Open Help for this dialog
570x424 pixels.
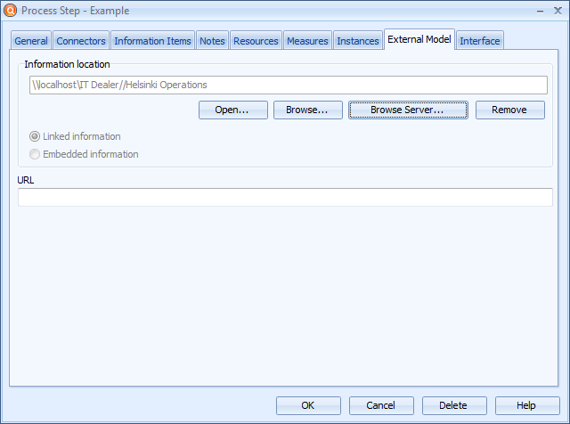click(526, 405)
